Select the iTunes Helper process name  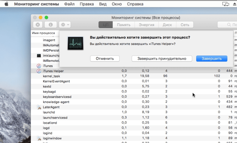(x=53, y=71)
